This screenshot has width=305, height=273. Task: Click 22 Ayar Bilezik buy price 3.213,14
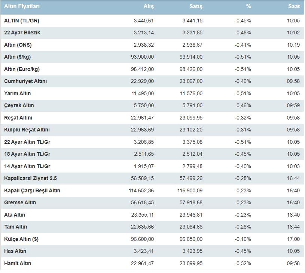coord(144,32)
